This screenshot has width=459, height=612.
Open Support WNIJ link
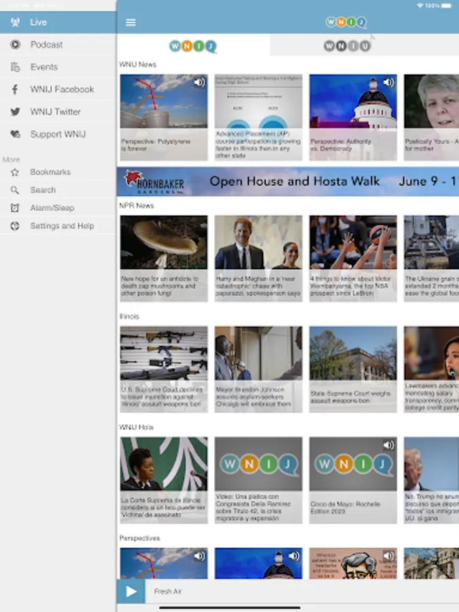(58, 134)
